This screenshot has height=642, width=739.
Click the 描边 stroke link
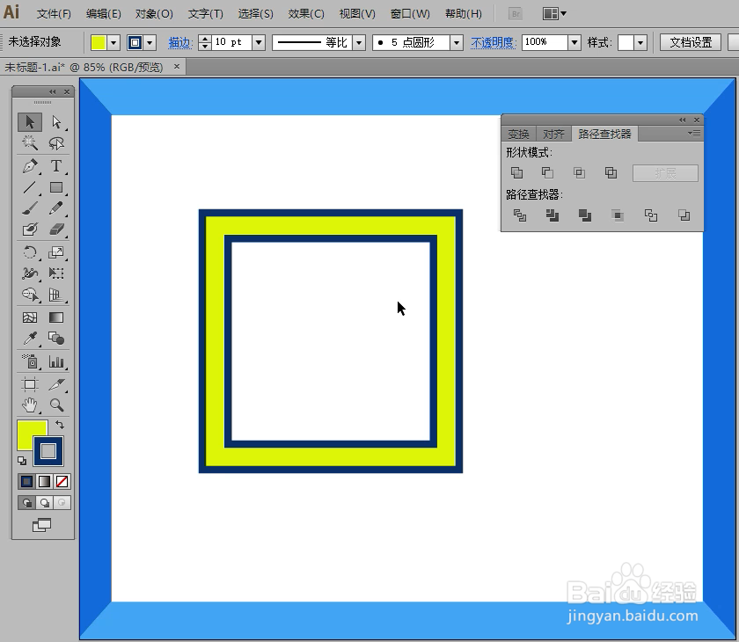pyautogui.click(x=180, y=43)
